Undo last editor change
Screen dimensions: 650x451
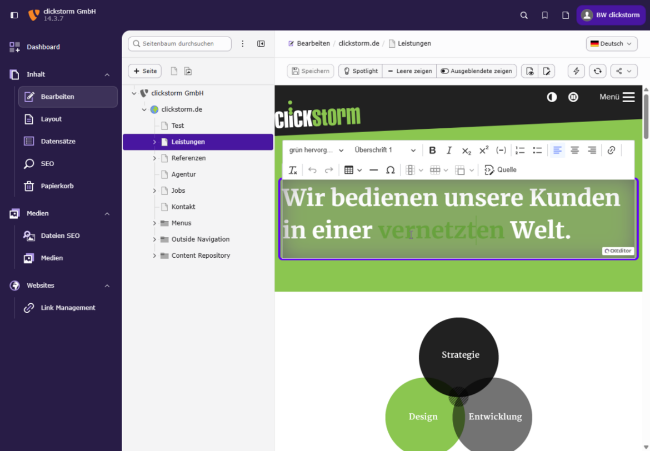tap(312, 170)
